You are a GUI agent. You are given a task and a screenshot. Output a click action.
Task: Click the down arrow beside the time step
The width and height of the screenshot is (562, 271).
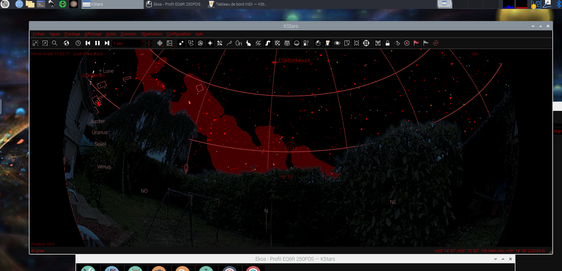point(149,45)
